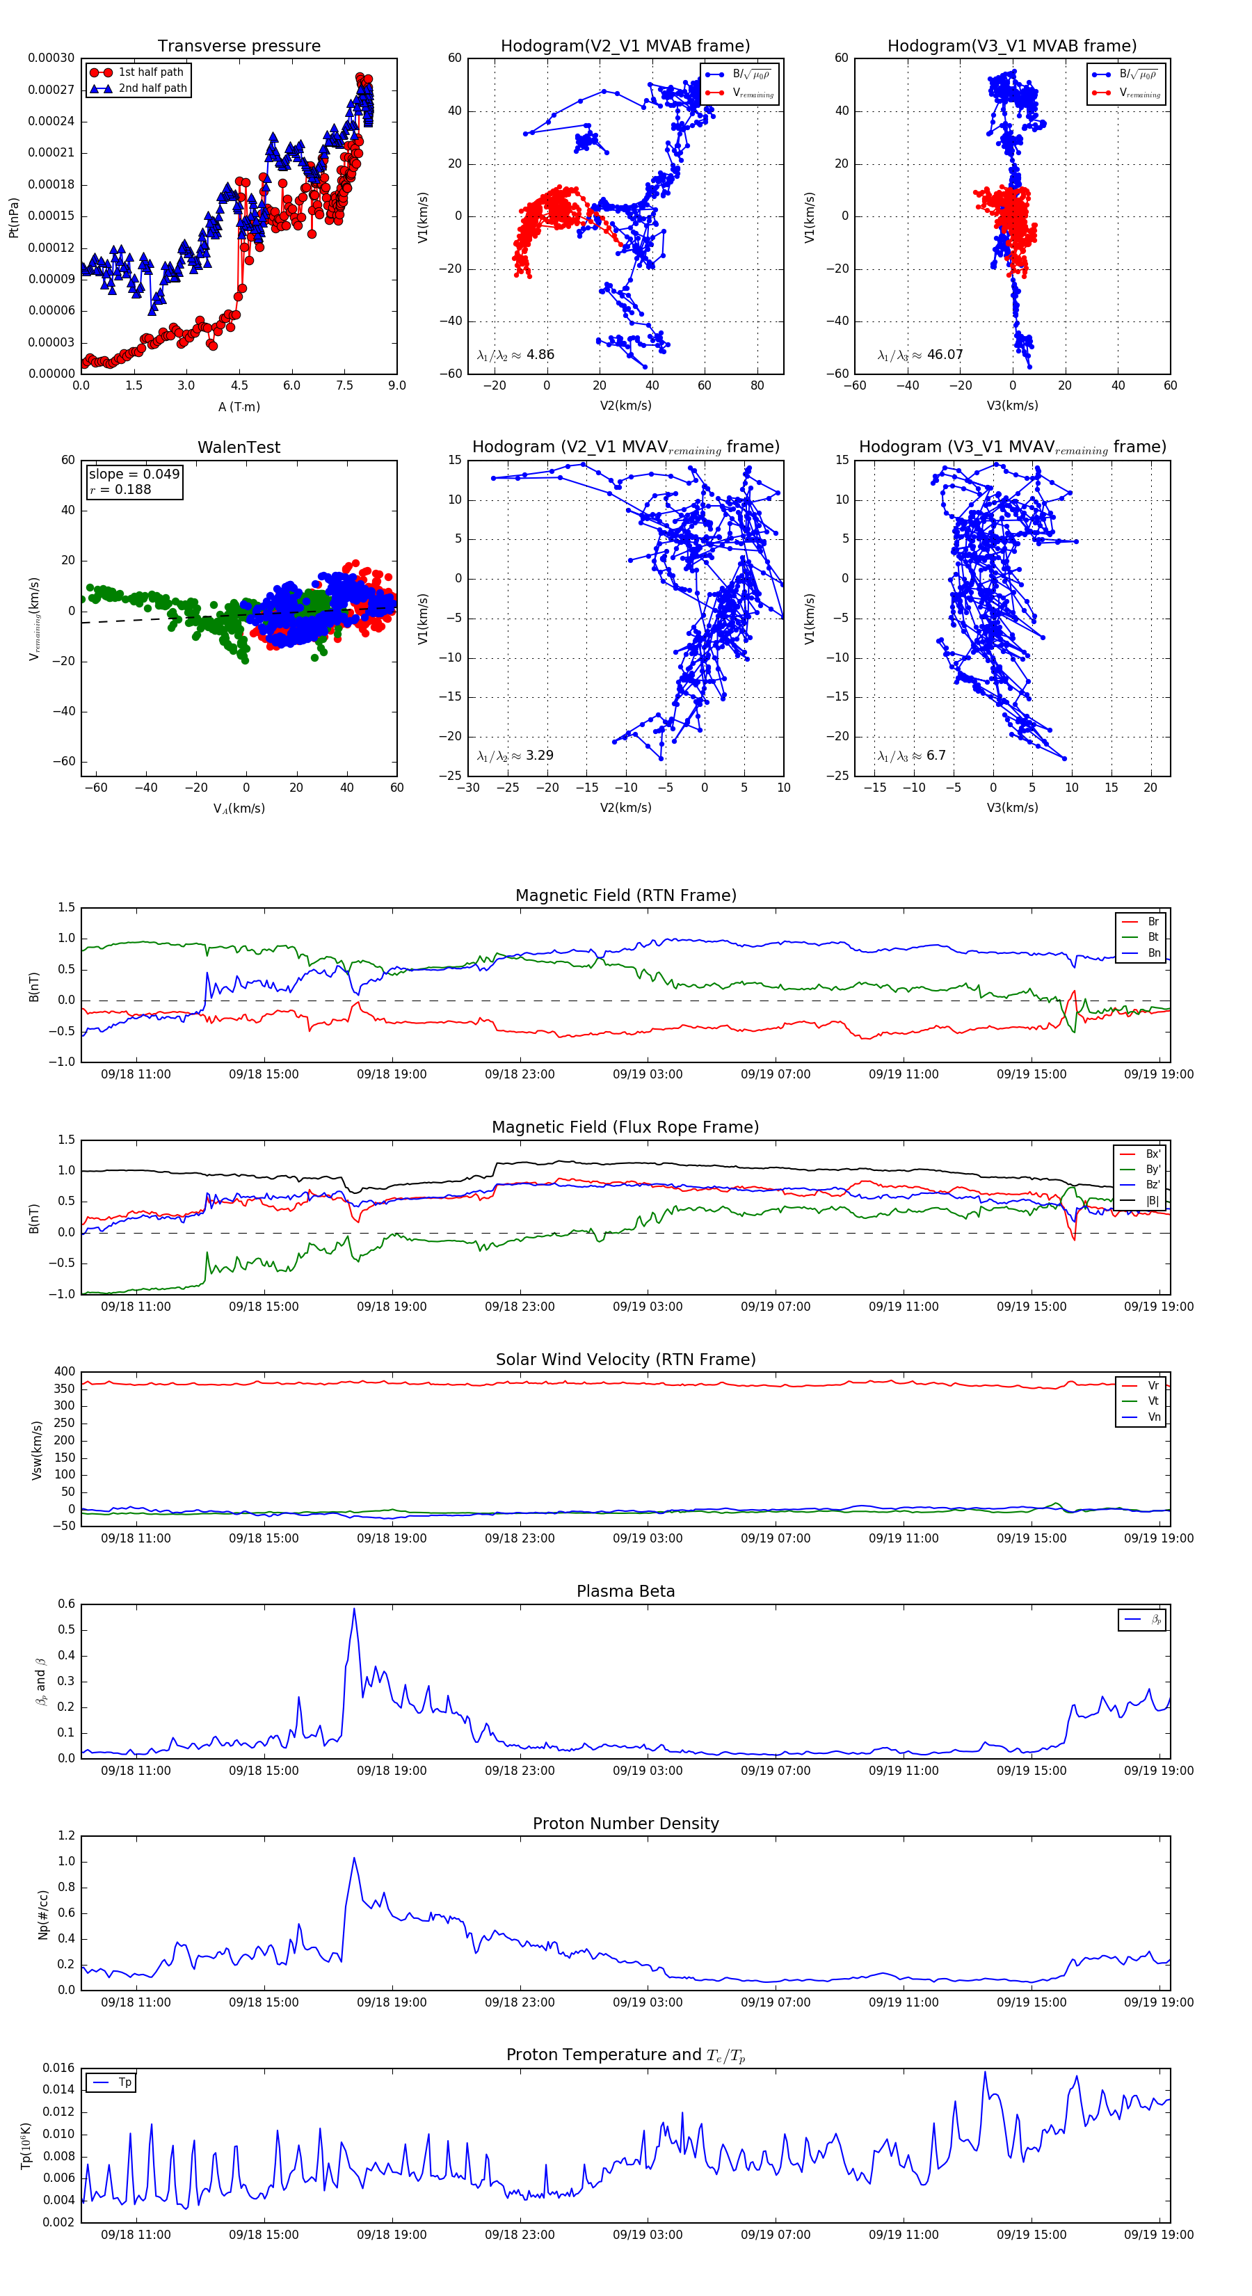
Task: Click the "Proton Temperature and Te/Tp" title
Action: point(625,2055)
